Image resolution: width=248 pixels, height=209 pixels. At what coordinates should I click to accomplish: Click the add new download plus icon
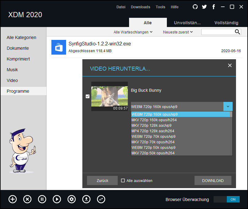click(x=13, y=199)
